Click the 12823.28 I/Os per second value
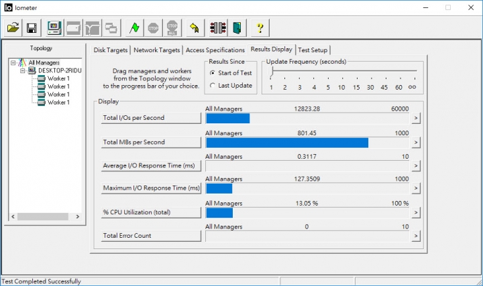 coord(307,109)
